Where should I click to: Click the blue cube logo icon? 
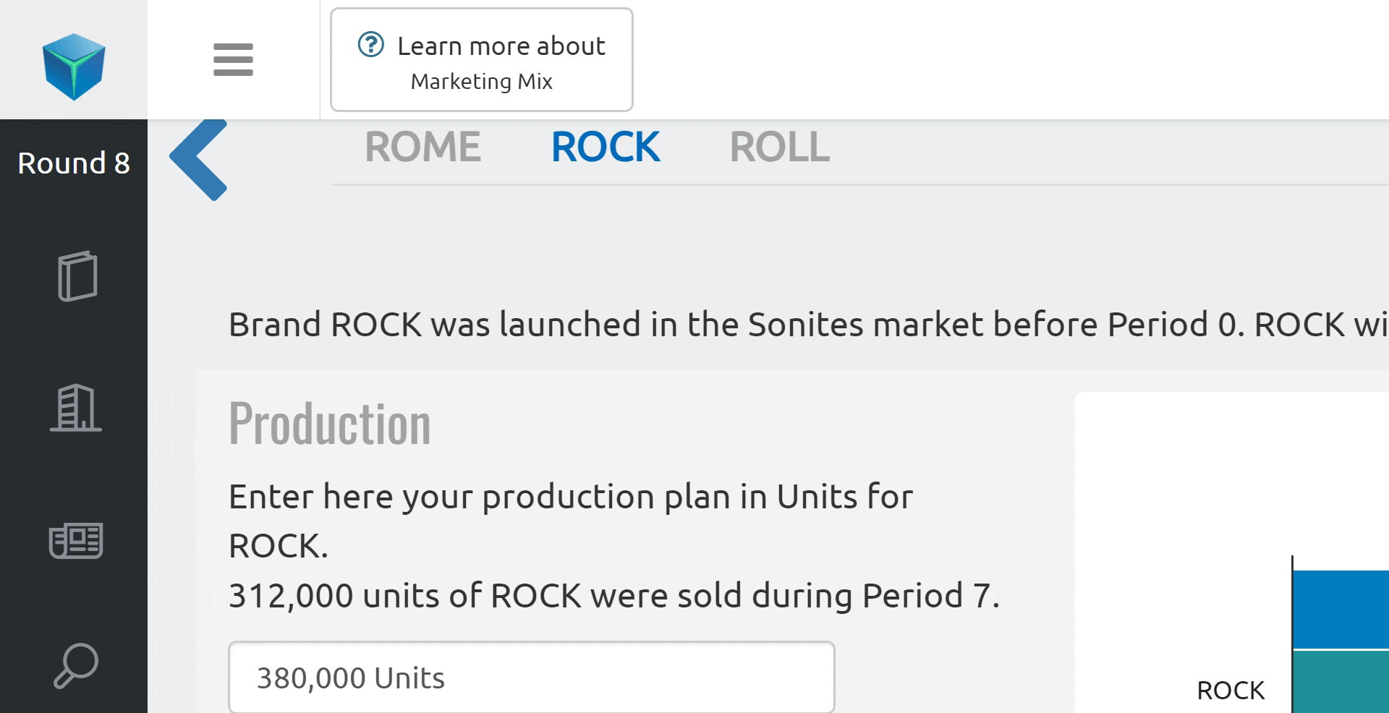click(74, 66)
